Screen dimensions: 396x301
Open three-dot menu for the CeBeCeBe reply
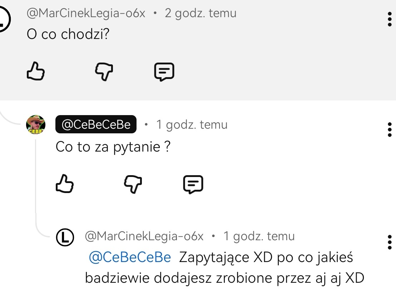[x=390, y=130]
